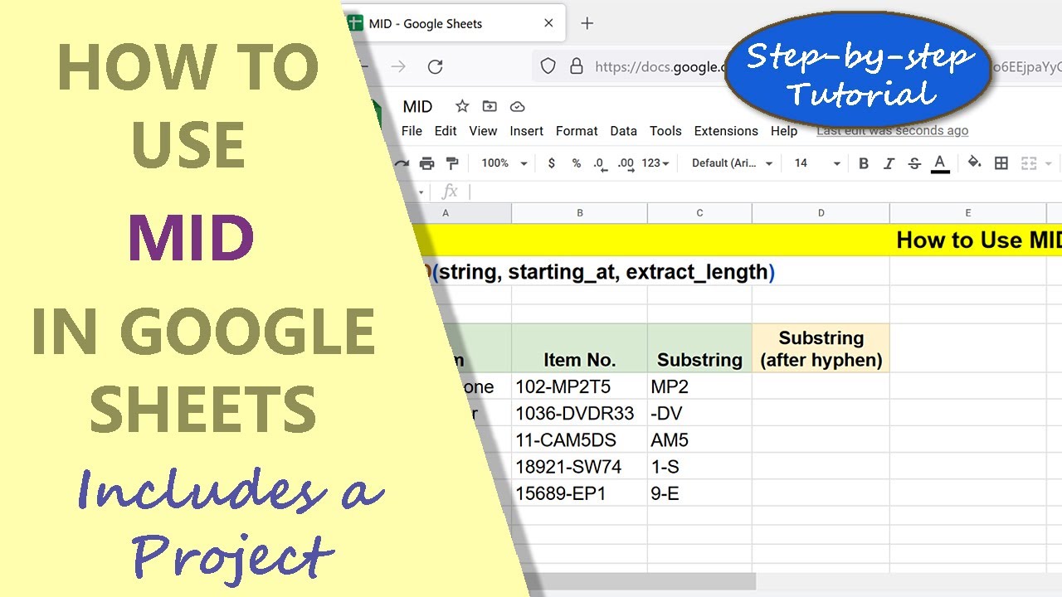Select the 'Substring' header cell

click(x=699, y=348)
